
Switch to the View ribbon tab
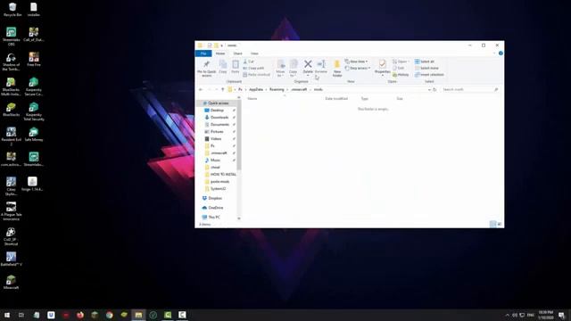coord(254,53)
